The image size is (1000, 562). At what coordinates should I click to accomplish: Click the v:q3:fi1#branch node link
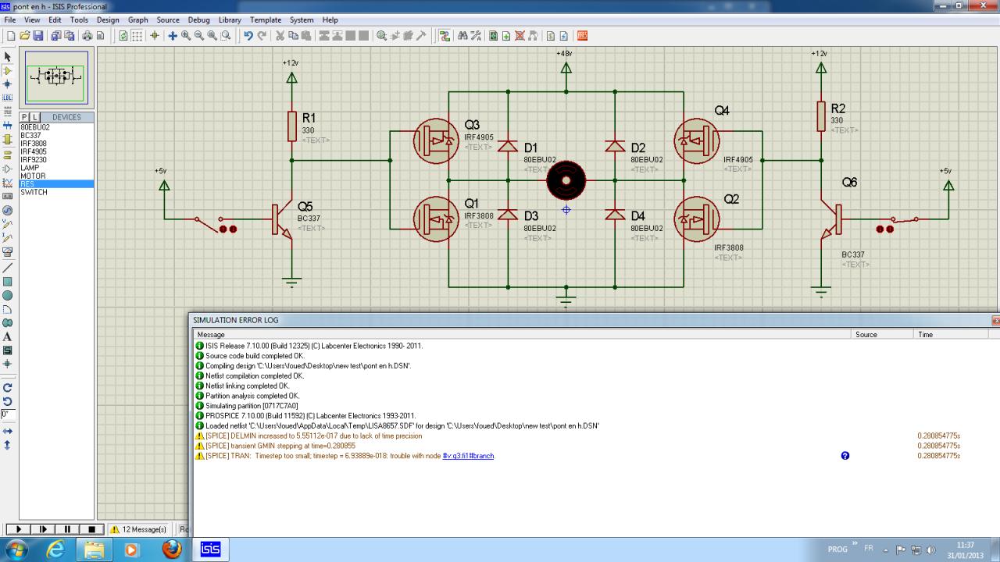coord(468,456)
